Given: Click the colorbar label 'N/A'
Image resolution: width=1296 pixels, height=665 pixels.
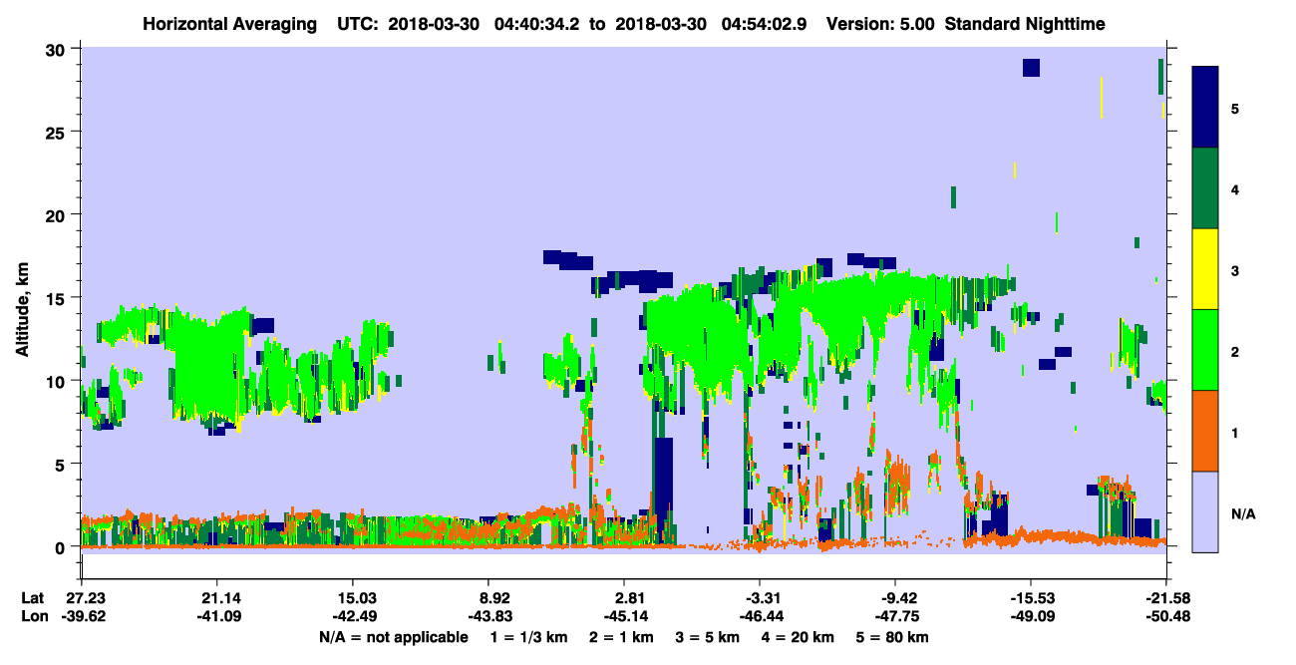Looking at the screenshot, I should [1242, 513].
